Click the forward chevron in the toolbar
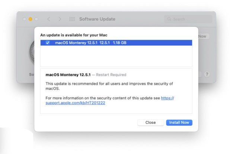 click(x=60, y=19)
